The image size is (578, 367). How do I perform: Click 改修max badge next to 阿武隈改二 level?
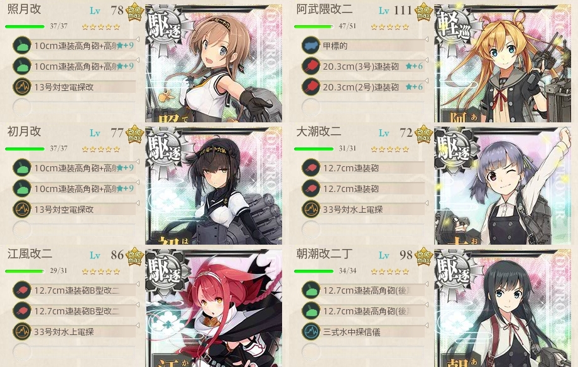pos(423,12)
